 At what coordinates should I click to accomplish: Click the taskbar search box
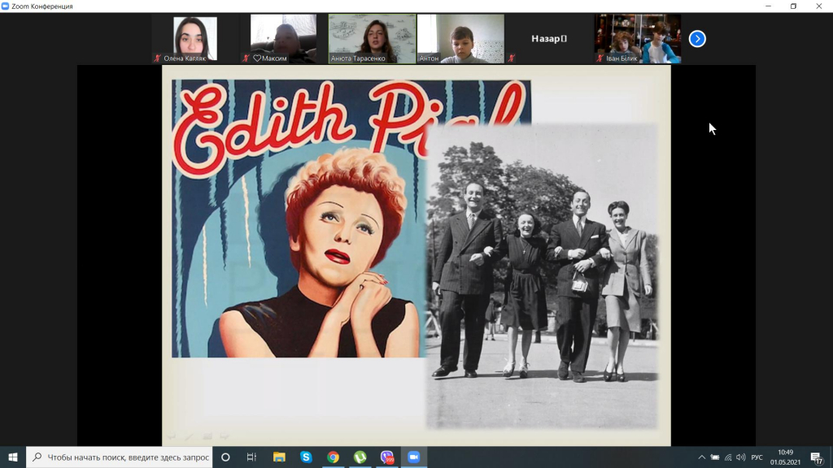click(x=119, y=457)
